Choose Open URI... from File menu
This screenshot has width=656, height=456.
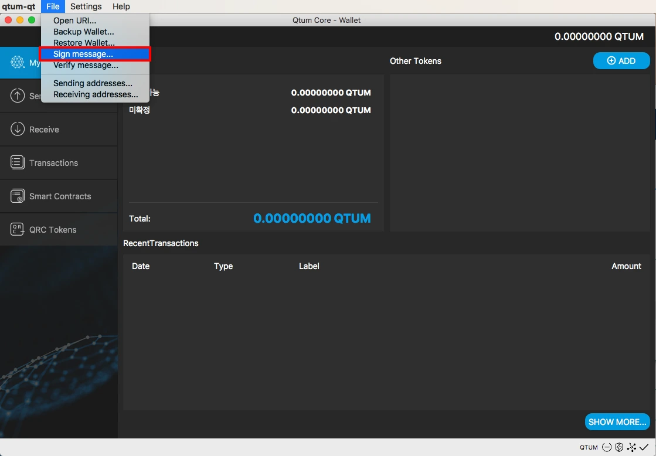95,21
